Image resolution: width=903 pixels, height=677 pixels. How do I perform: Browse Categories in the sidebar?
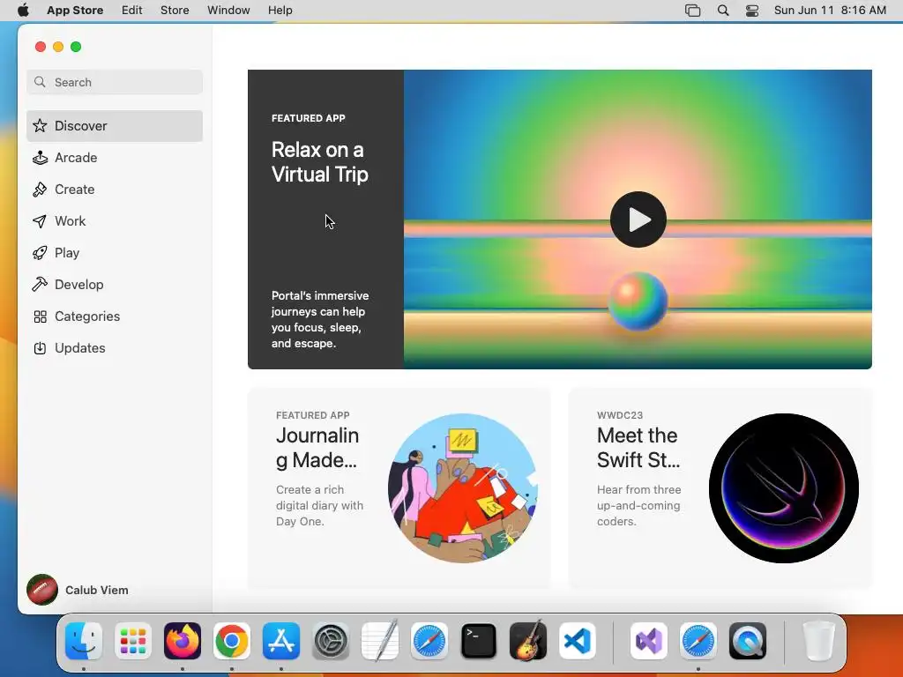(x=115, y=316)
